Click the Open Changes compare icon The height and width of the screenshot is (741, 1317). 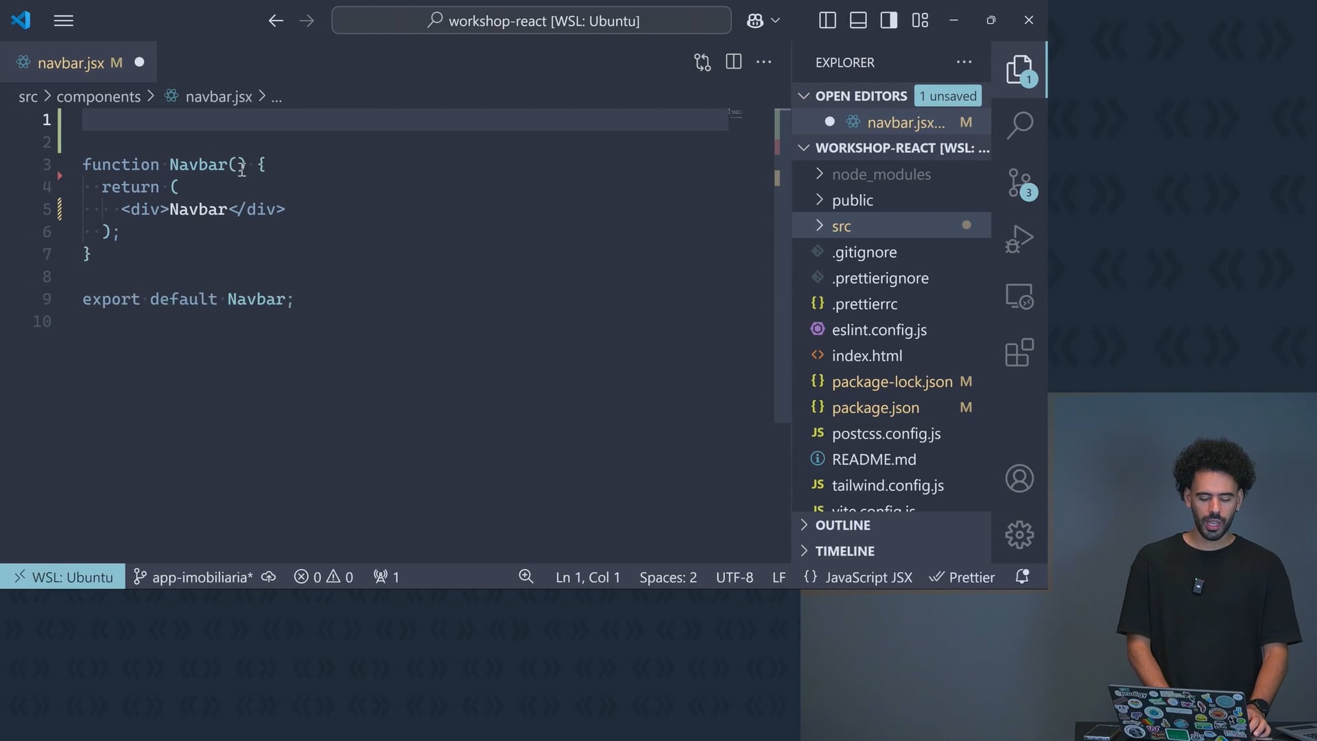(702, 62)
